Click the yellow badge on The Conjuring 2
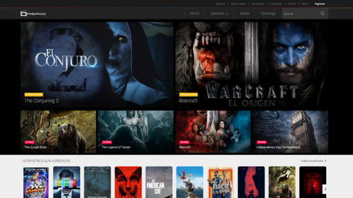 (x=34, y=95)
